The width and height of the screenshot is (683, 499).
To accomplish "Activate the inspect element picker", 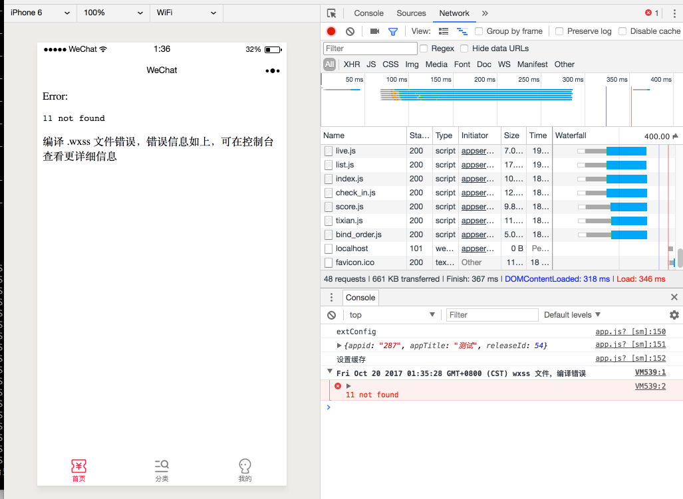I will [331, 13].
